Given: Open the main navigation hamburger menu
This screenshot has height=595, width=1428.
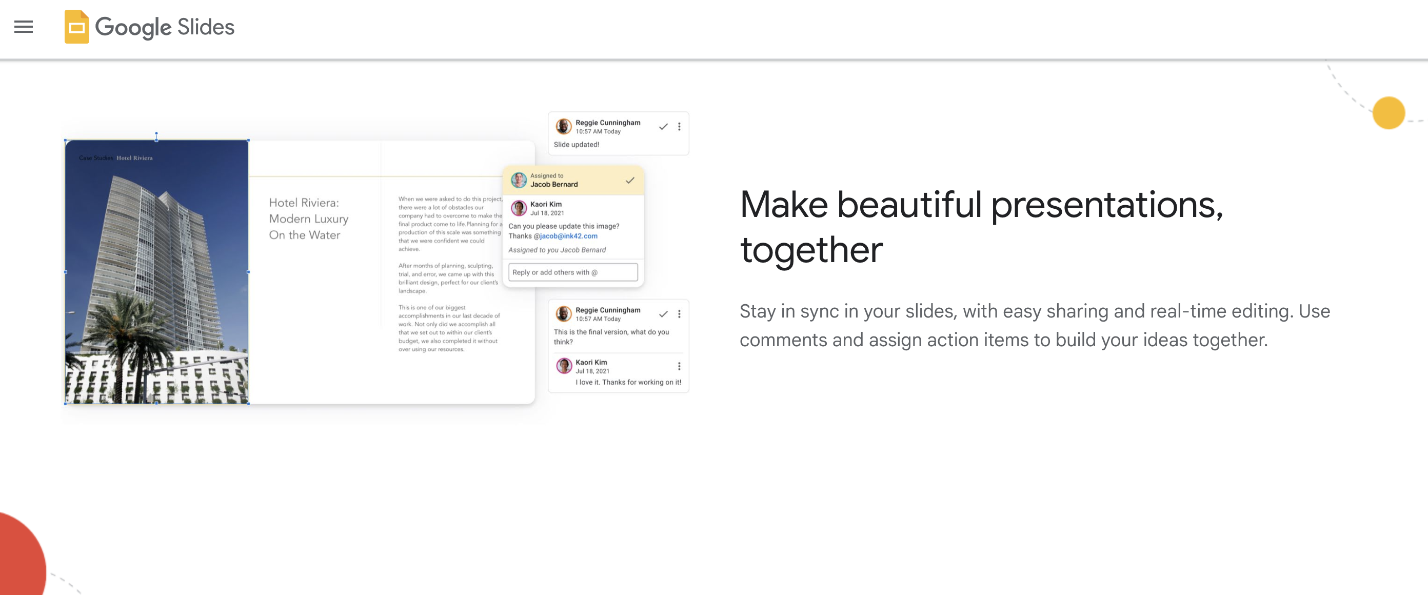Looking at the screenshot, I should tap(23, 27).
